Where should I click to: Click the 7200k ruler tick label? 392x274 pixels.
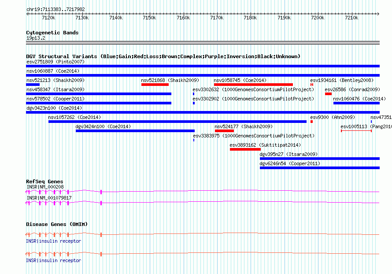(318, 18)
